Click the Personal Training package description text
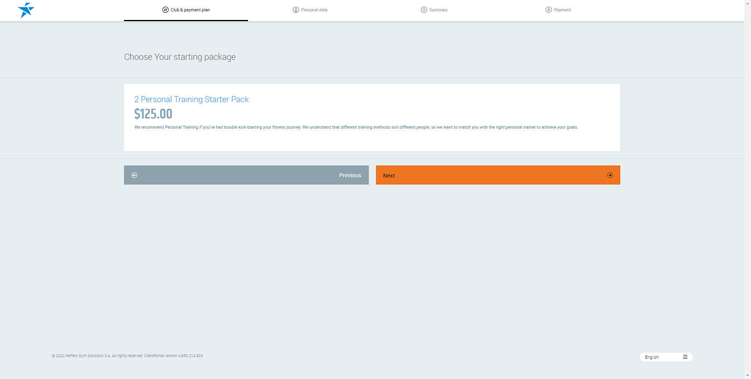 click(x=356, y=128)
